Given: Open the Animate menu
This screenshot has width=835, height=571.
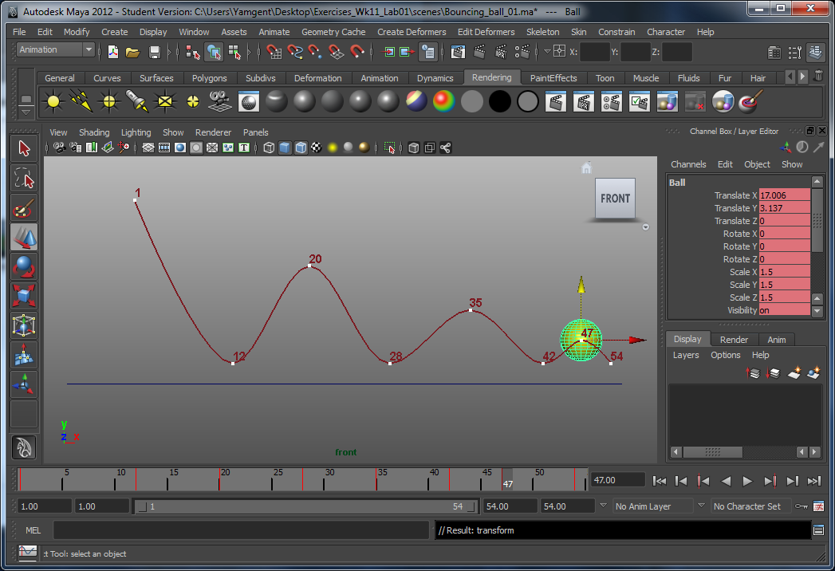Looking at the screenshot, I should pyautogui.click(x=274, y=32).
